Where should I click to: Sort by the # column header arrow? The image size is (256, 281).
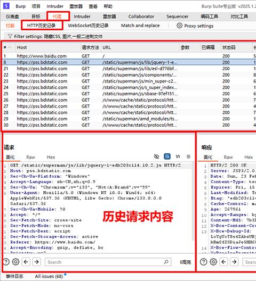click(10, 47)
